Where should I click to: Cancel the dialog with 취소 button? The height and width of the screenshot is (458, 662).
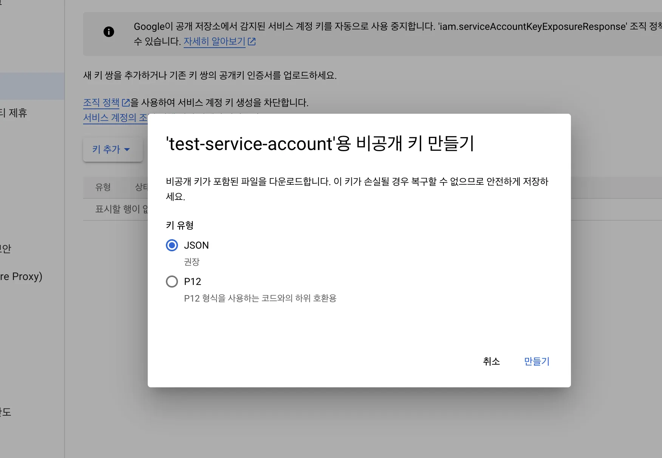pyautogui.click(x=491, y=361)
